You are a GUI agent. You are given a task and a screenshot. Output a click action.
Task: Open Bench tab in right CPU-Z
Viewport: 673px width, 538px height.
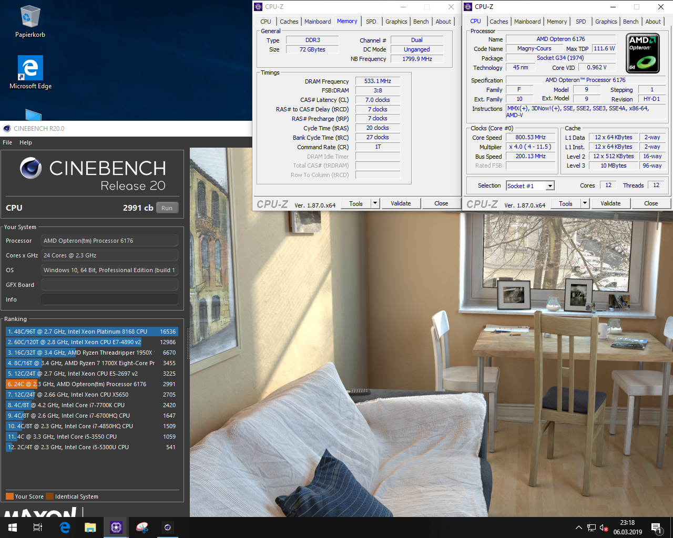630,22
